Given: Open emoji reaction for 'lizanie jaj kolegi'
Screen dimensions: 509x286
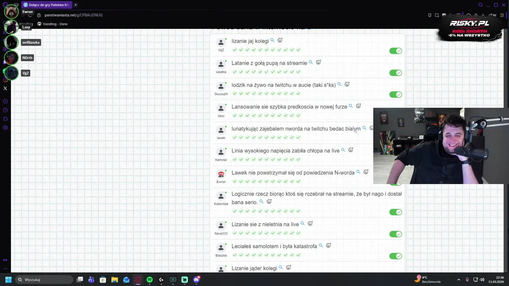Looking at the screenshot, I should 280,41.
